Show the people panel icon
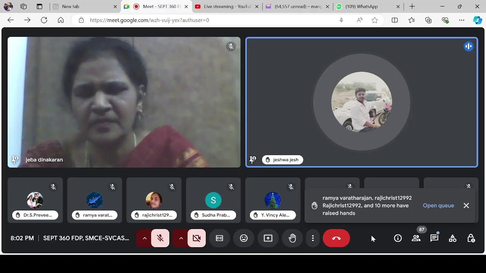Viewport: 486px width, 273px height. 416,238
